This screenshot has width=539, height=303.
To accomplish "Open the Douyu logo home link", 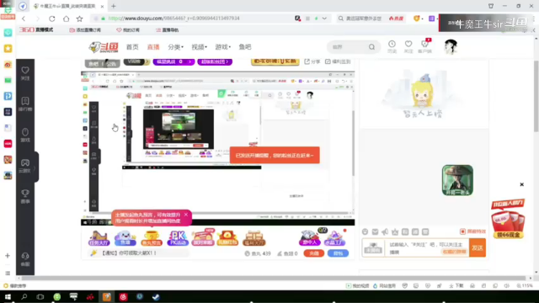I will click(x=104, y=47).
